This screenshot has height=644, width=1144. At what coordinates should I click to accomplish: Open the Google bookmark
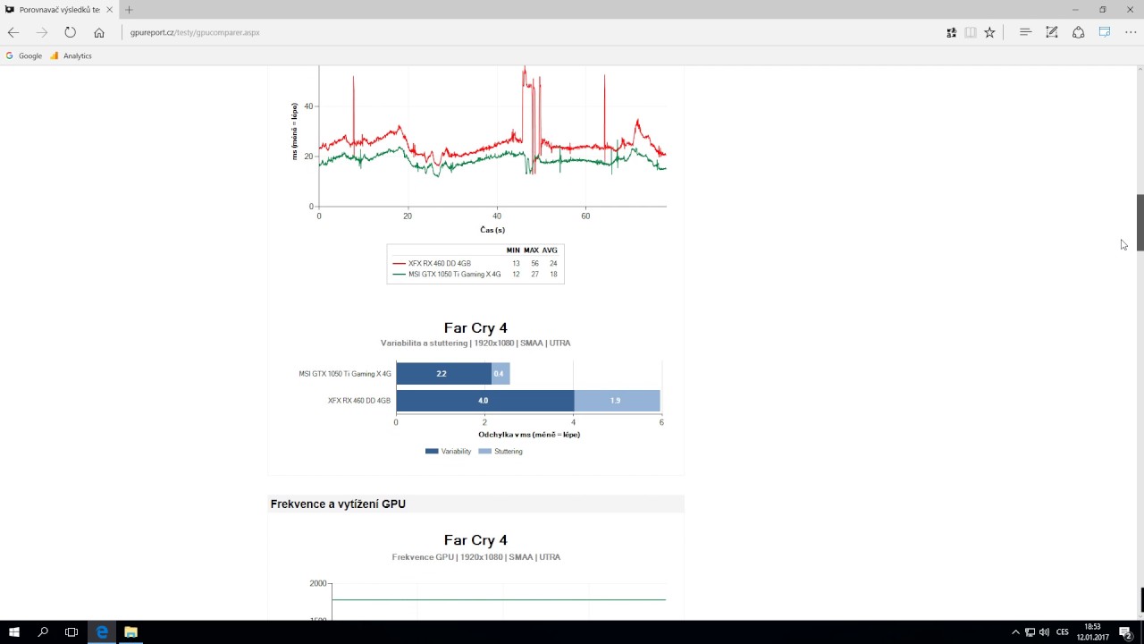(x=24, y=55)
